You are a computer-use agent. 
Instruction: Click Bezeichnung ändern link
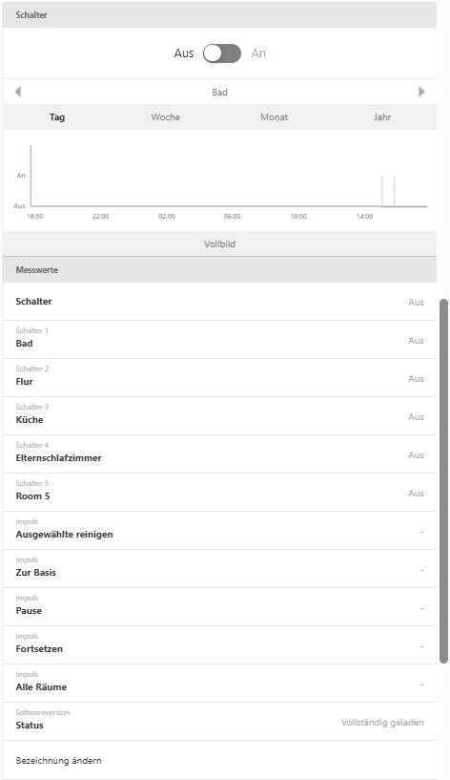58,761
